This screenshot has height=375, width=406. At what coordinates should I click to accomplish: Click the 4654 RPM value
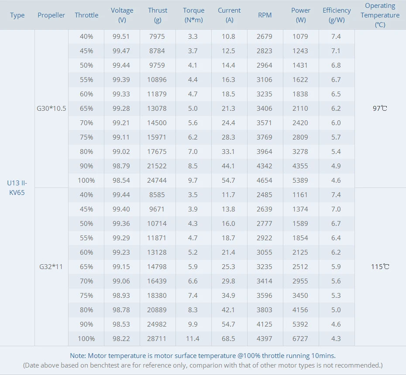pos(265,180)
